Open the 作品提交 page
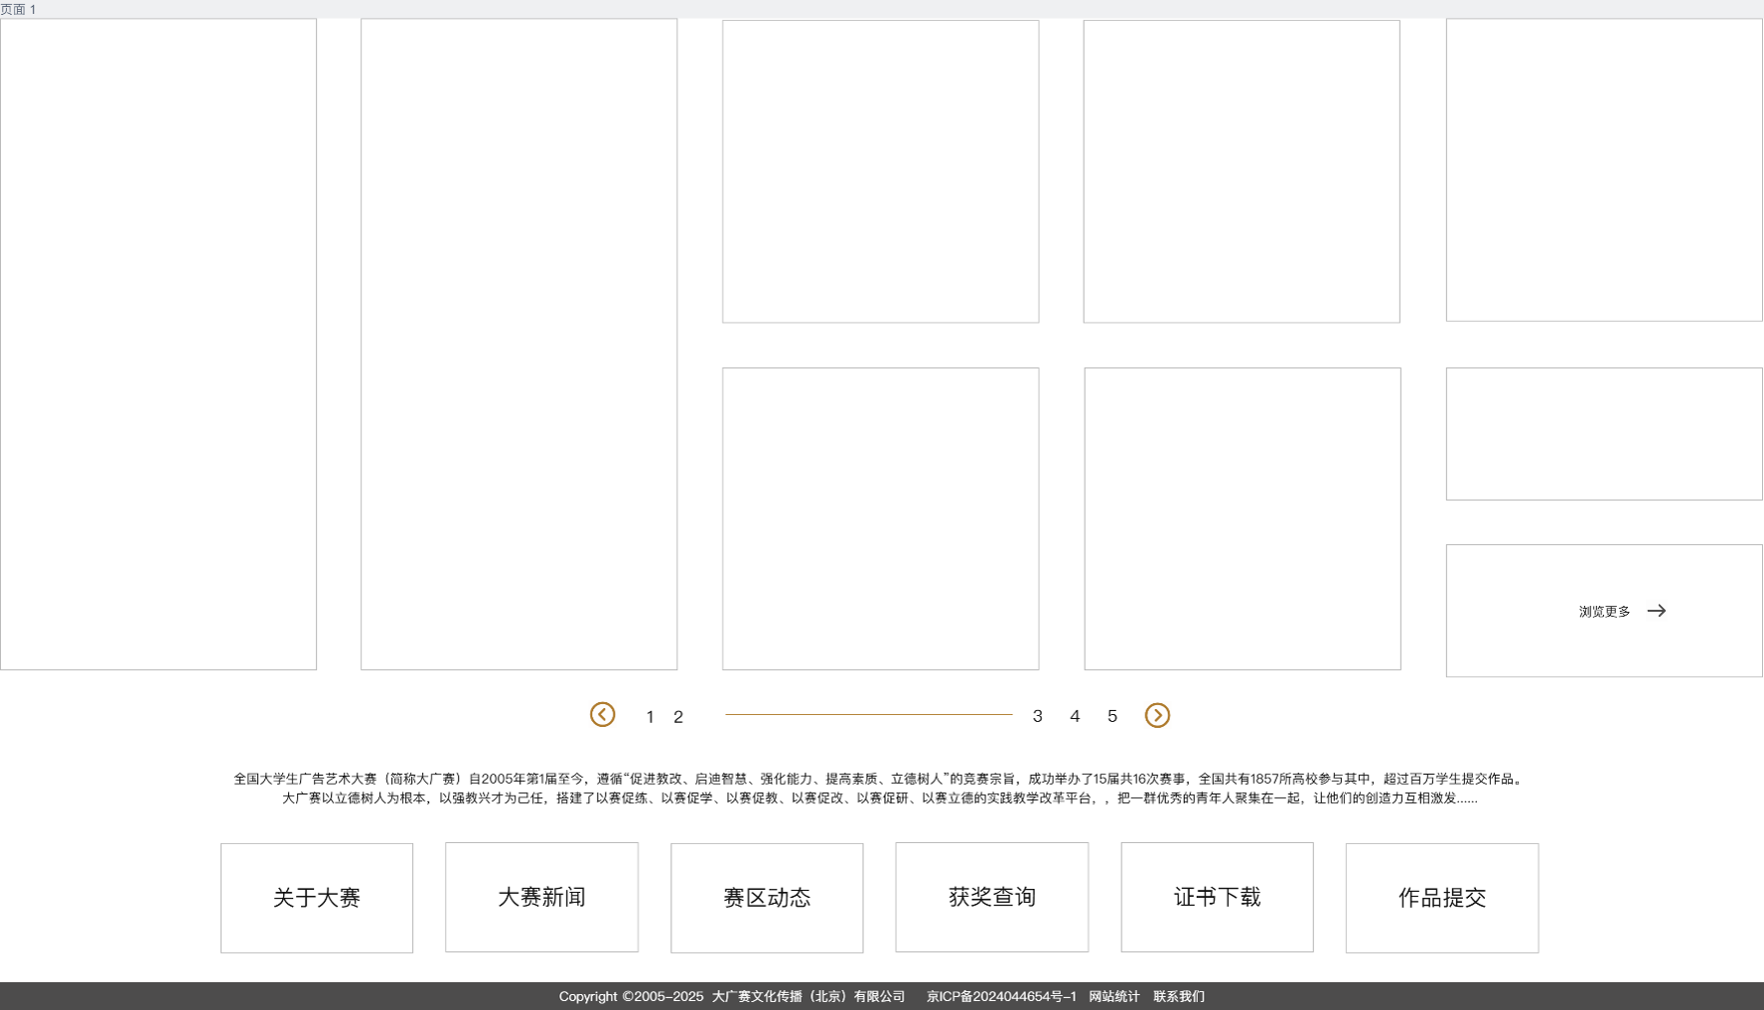The height and width of the screenshot is (1010, 1764). (1442, 898)
